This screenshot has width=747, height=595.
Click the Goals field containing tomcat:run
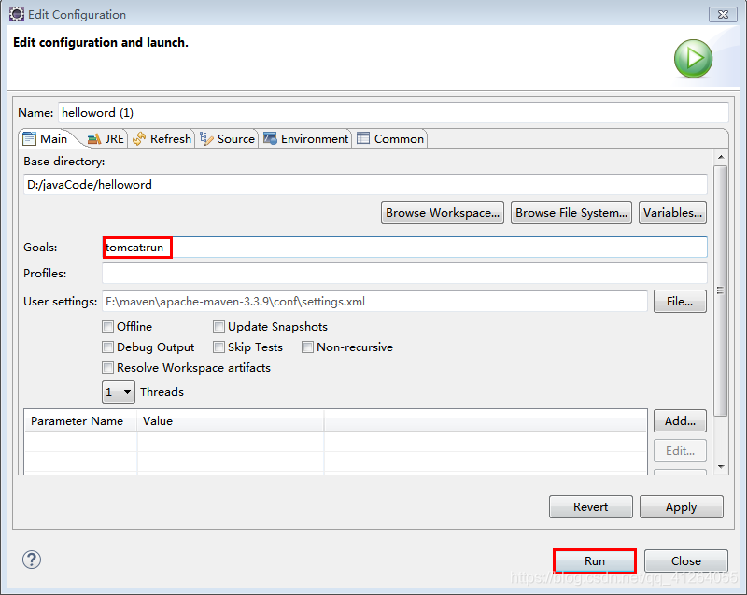pos(404,248)
